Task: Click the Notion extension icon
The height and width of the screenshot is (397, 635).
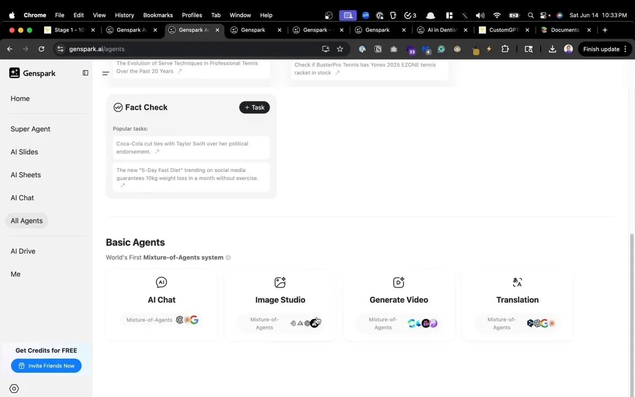Action: [378, 49]
